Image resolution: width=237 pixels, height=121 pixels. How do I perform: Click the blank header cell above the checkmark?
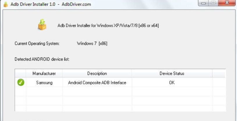[x=20, y=73]
